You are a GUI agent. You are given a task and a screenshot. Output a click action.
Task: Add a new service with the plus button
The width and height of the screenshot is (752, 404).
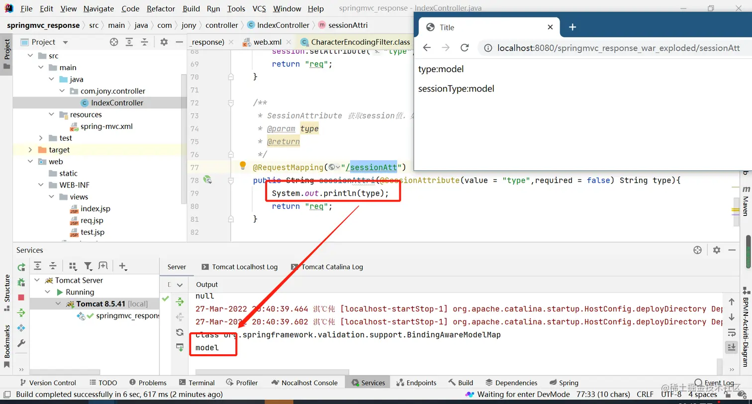click(x=123, y=266)
